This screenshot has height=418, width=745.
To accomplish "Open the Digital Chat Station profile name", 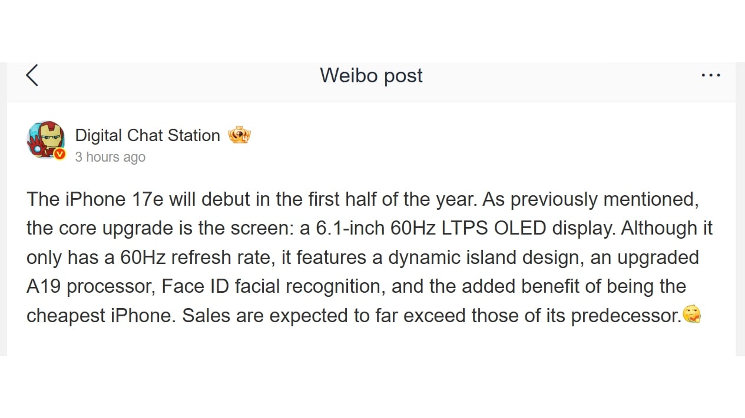I will point(147,136).
